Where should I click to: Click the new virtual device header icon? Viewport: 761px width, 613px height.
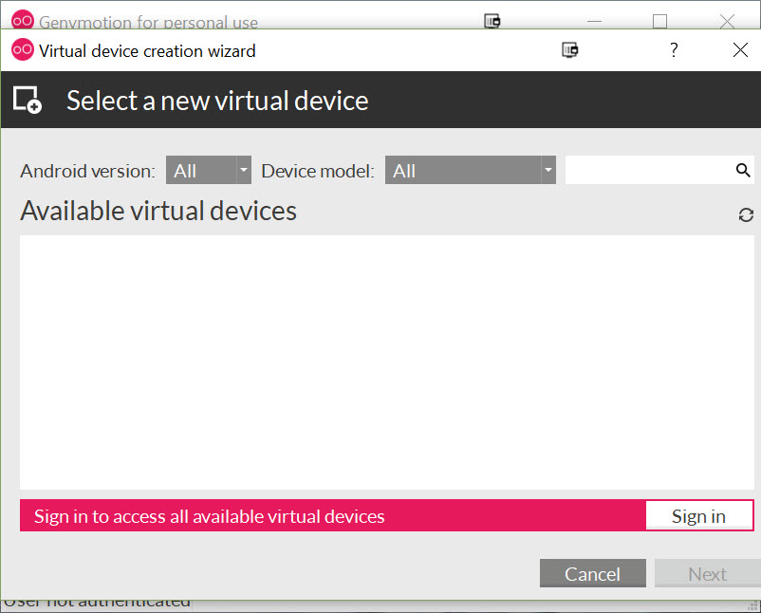coord(28,100)
